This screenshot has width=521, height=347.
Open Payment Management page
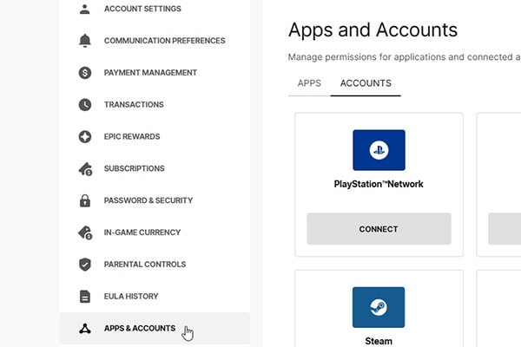(150, 72)
